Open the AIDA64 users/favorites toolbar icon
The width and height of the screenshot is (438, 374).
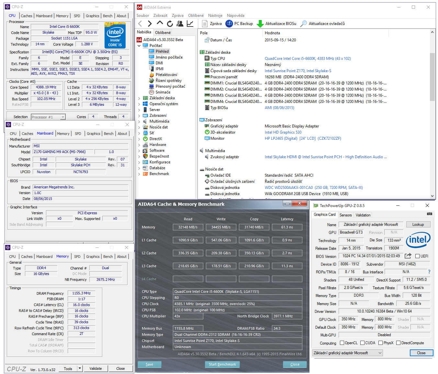(180, 24)
